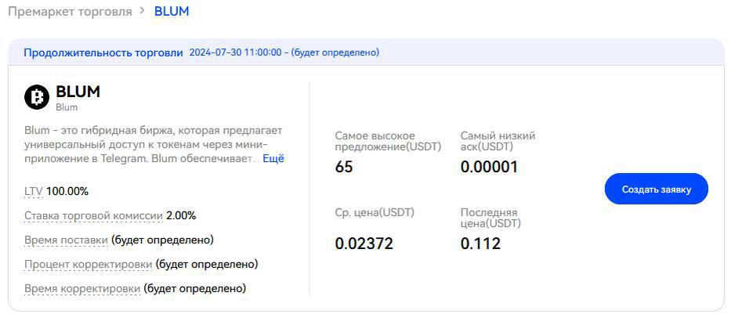The image size is (735, 325).
Task: Expand description with the Ещё link
Action: [273, 158]
